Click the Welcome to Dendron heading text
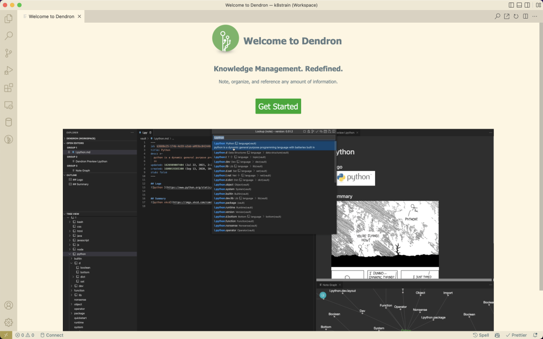The image size is (543, 339). tap(293, 41)
